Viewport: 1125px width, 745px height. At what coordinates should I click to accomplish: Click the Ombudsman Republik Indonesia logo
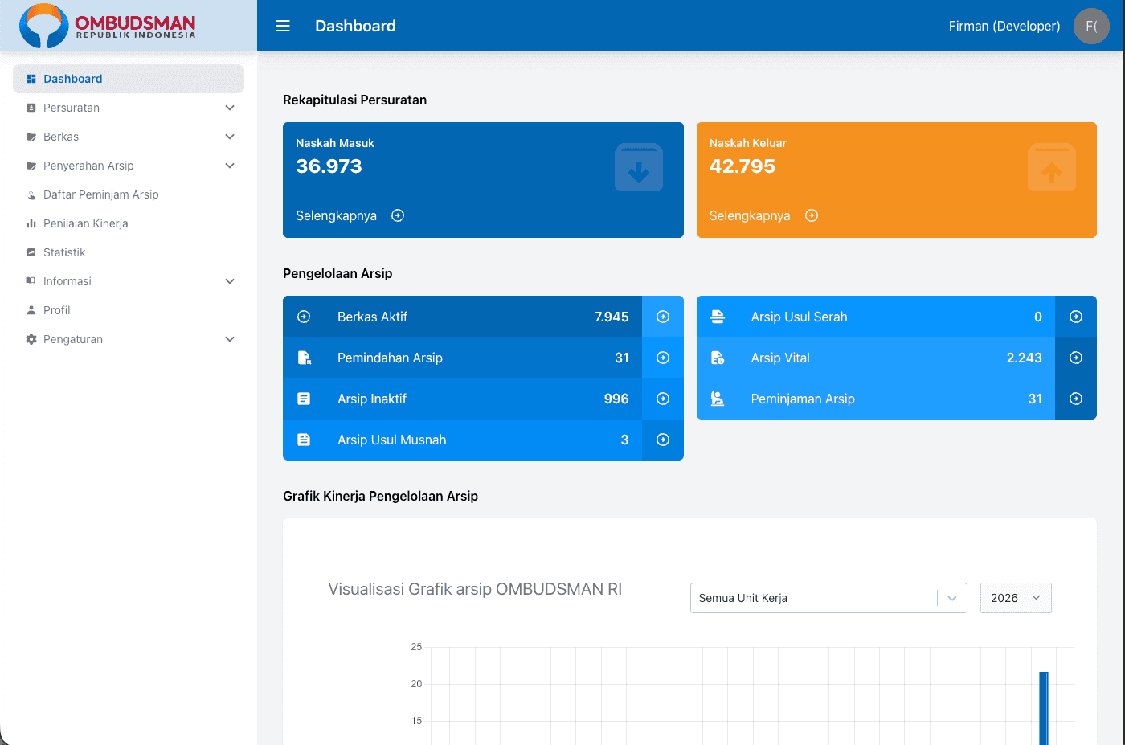pos(108,26)
